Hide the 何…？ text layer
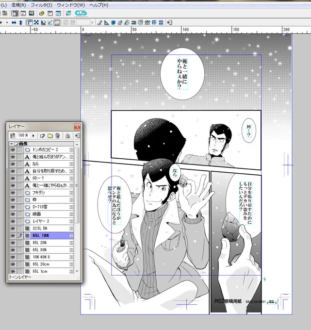This screenshot has height=330, width=311. click(x=13, y=178)
